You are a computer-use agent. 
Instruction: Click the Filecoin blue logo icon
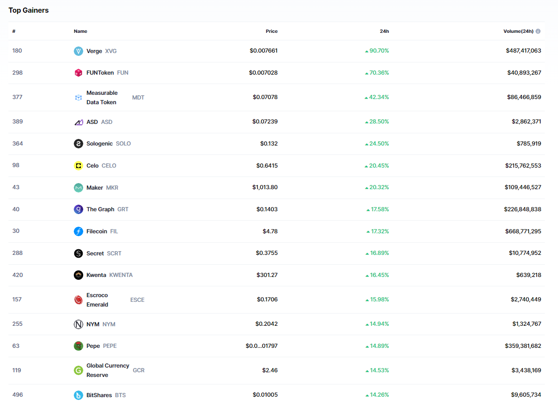click(x=79, y=231)
